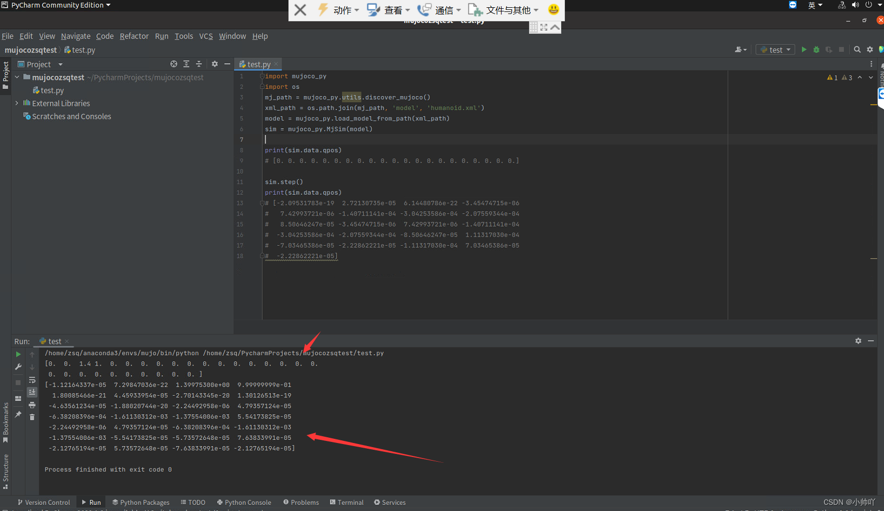Toggle Structure sidebar tab

(x=6, y=472)
